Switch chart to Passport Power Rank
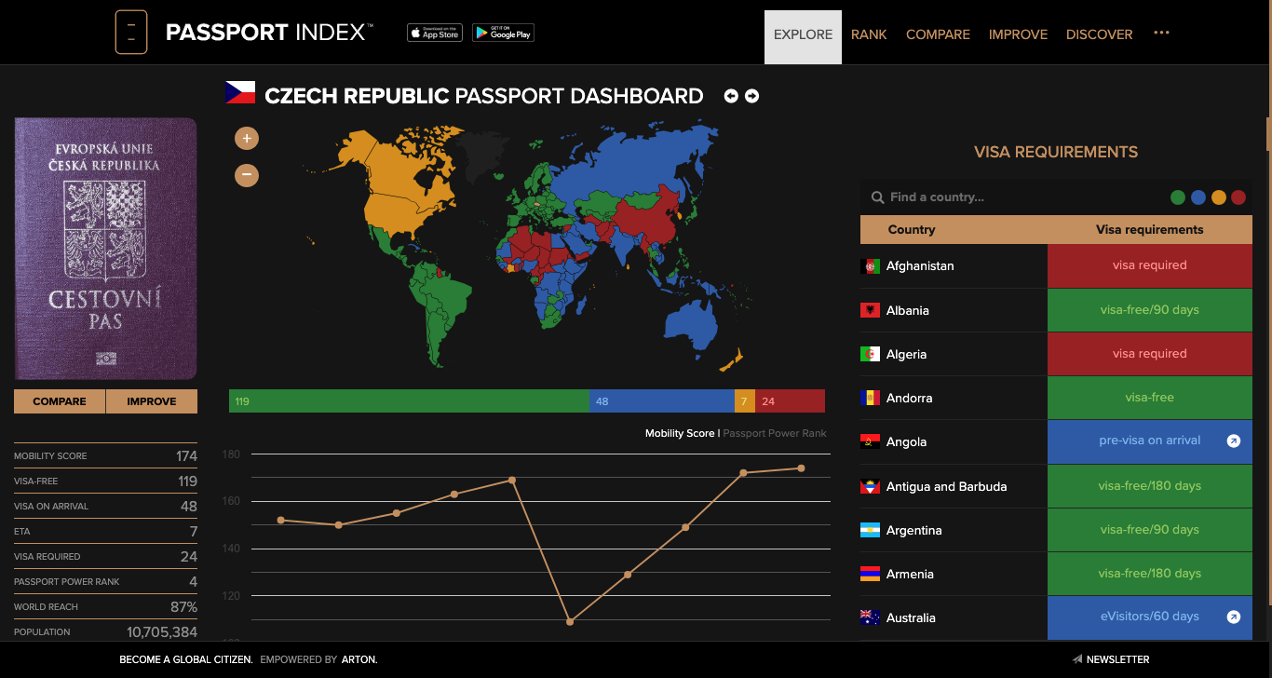 coord(775,433)
